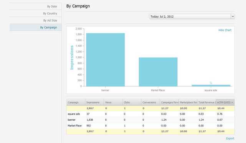Sort by Views column header
This screenshot has height=143, width=246.
(113, 103)
